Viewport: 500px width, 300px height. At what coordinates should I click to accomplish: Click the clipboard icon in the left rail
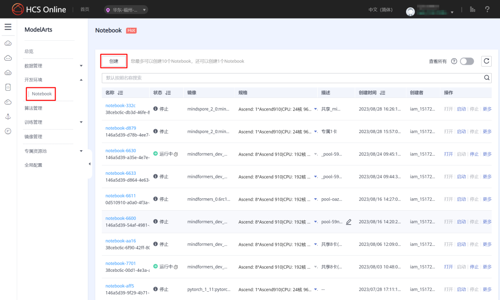tap(8, 87)
